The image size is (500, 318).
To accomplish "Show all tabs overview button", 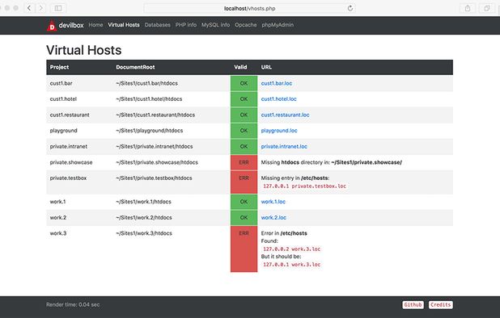I will click(x=486, y=8).
